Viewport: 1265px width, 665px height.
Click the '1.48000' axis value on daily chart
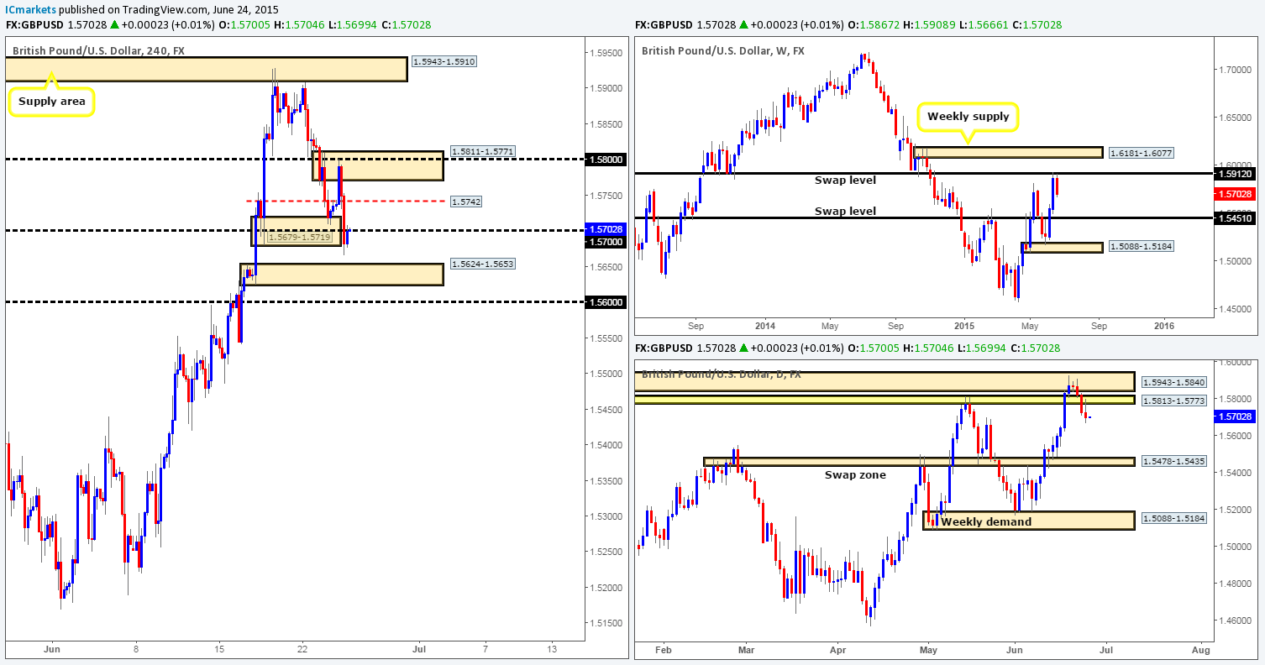click(1234, 584)
